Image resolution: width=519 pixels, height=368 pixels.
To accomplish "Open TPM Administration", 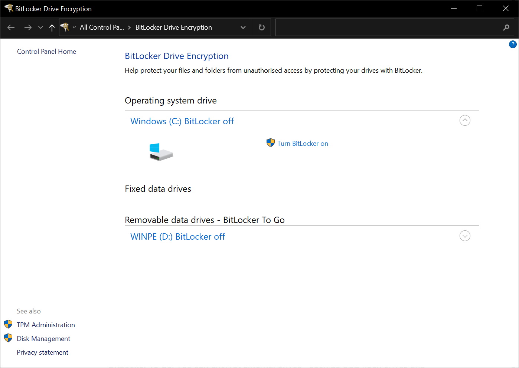I will (x=46, y=325).
